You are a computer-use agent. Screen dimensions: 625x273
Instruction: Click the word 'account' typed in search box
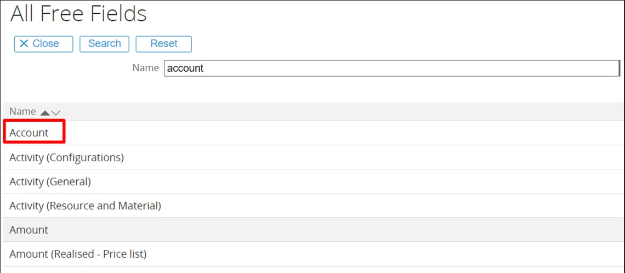point(185,68)
